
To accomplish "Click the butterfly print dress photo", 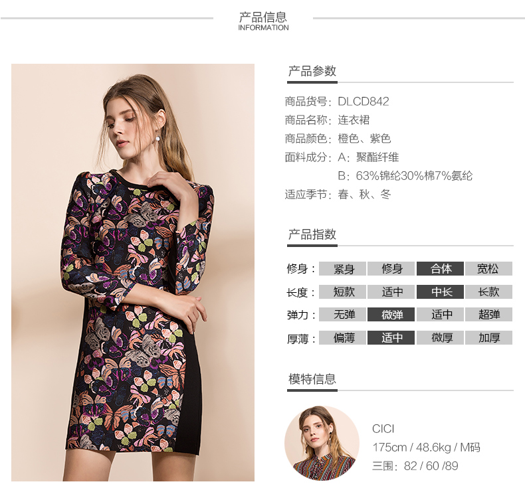I will (x=133, y=272).
